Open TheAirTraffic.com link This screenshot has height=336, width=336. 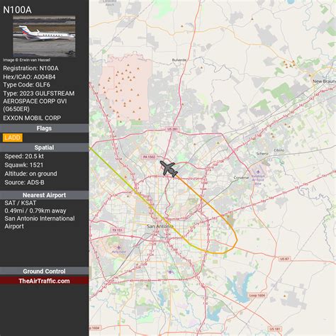(44, 281)
